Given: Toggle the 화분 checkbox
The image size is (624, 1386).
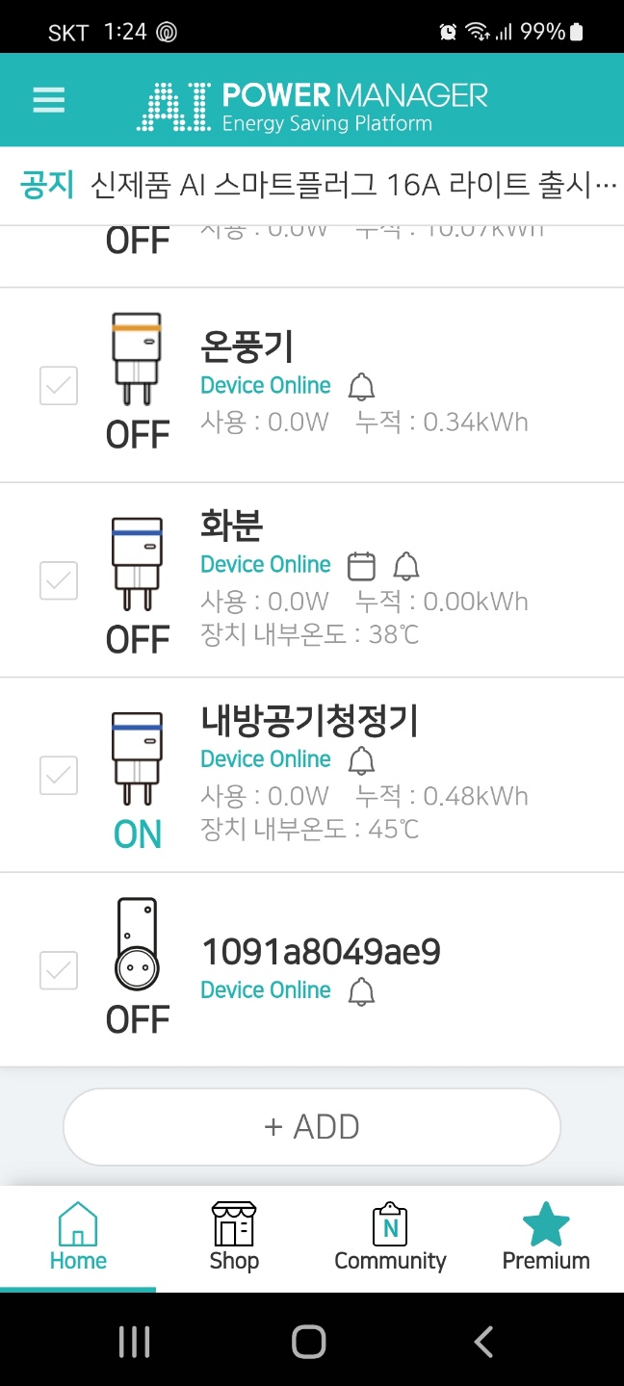Looking at the screenshot, I should click(x=59, y=581).
